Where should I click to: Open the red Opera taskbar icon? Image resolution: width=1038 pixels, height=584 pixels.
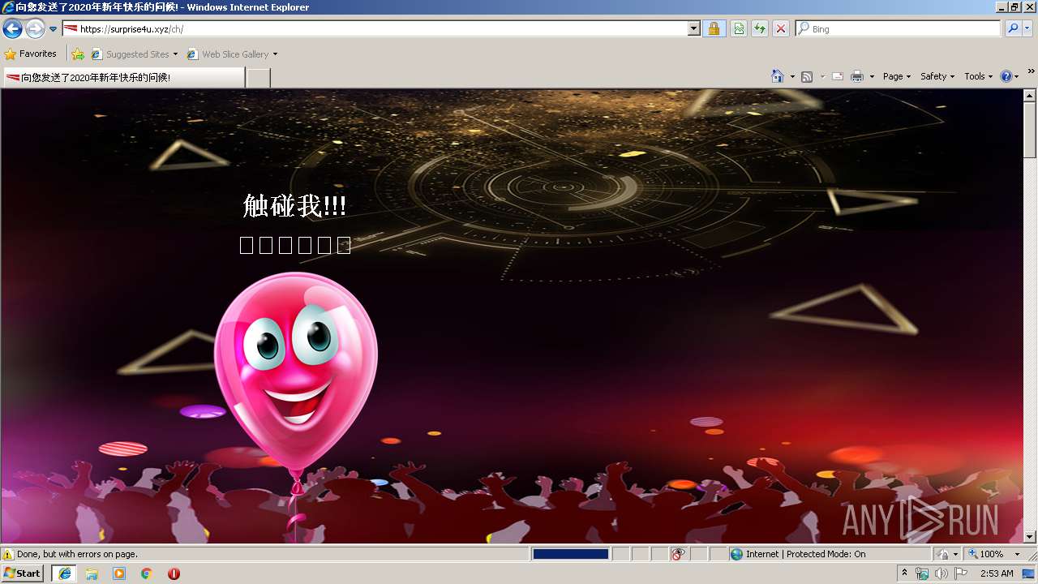coord(174,573)
